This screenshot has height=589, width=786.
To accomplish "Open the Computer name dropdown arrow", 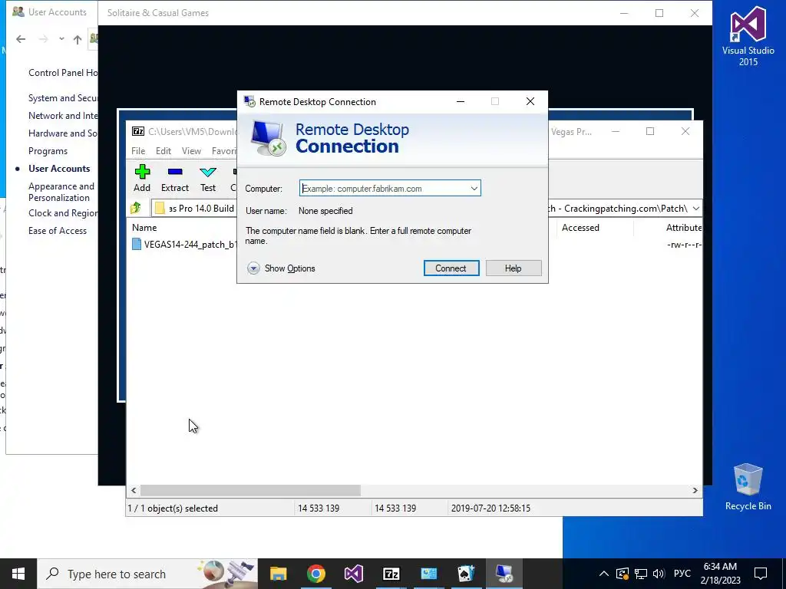I will (x=474, y=189).
